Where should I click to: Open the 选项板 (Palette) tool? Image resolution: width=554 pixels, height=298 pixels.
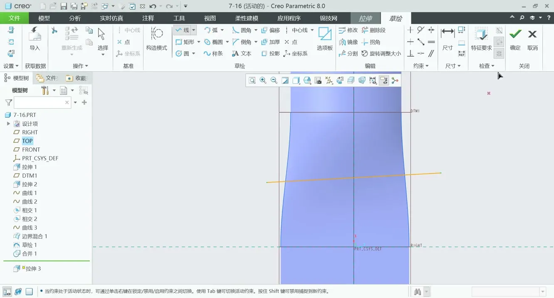[324, 39]
